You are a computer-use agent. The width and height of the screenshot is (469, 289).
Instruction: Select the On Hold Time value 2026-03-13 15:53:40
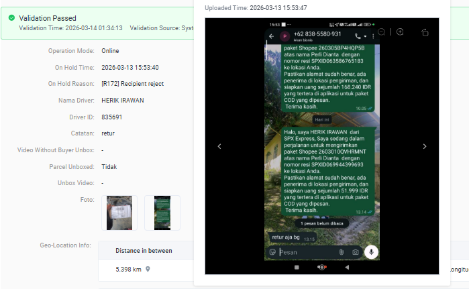click(130, 68)
